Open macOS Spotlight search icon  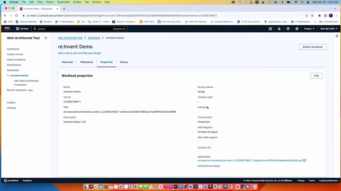coord(302,2)
